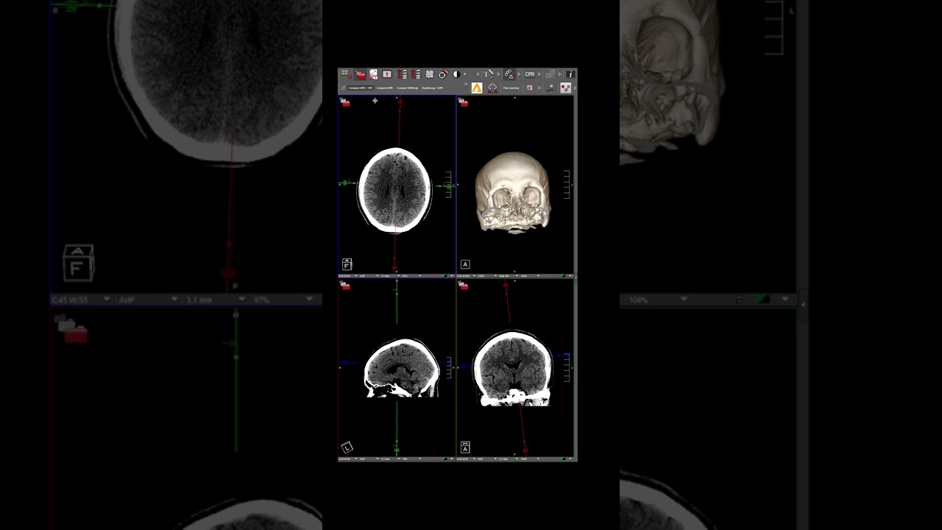Click the Peer Learning button
This screenshot has height=530, width=942.
pos(511,88)
